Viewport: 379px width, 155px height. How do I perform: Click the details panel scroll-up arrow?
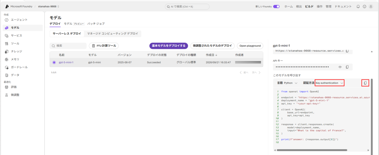click(x=371, y=51)
